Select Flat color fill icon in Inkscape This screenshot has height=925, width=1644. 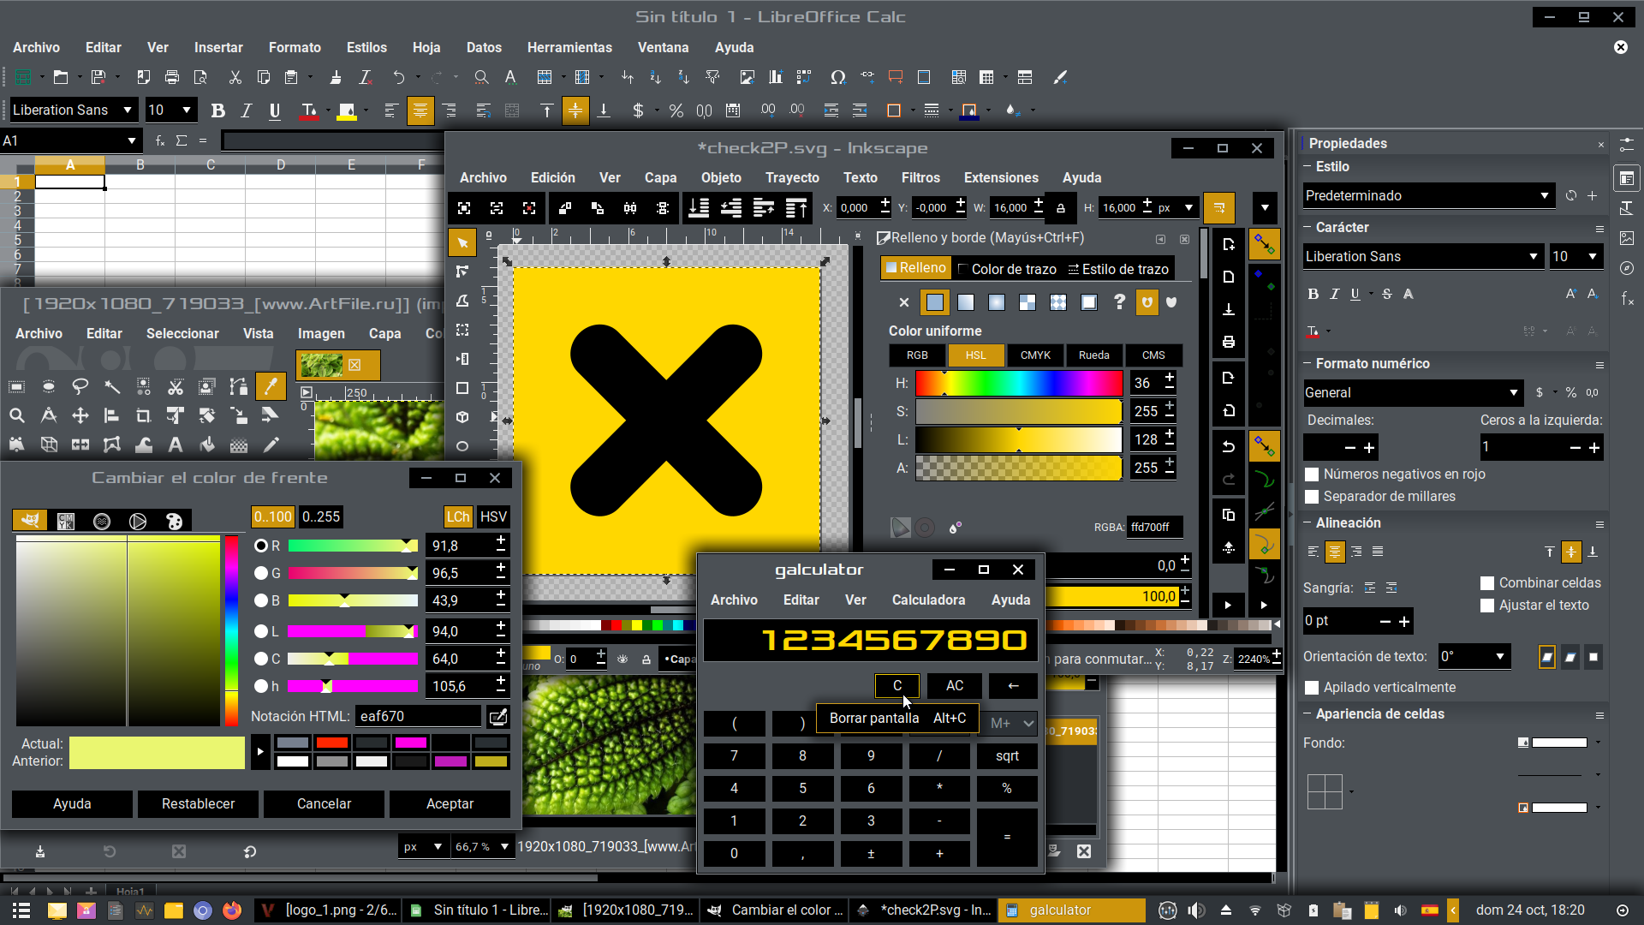tap(934, 302)
